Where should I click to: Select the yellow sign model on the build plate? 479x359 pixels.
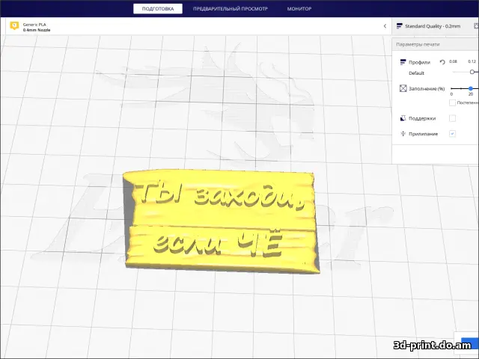click(x=222, y=221)
